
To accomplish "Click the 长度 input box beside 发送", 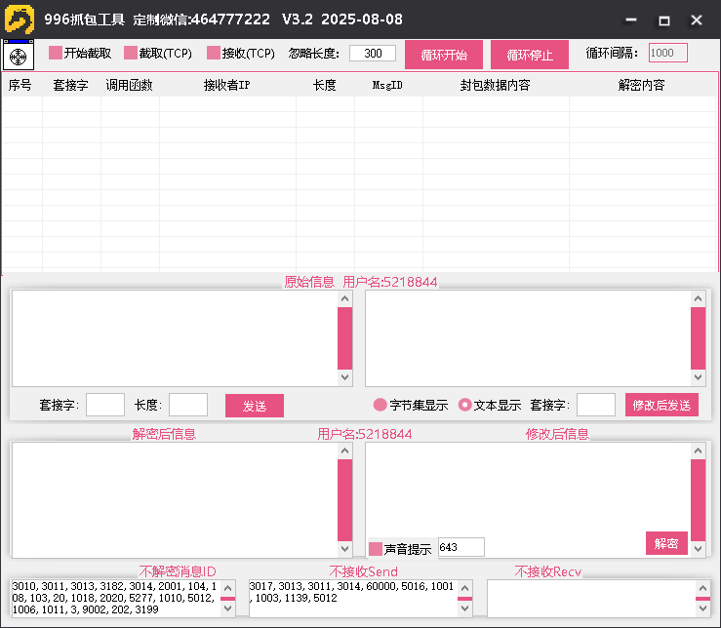I will (188, 405).
